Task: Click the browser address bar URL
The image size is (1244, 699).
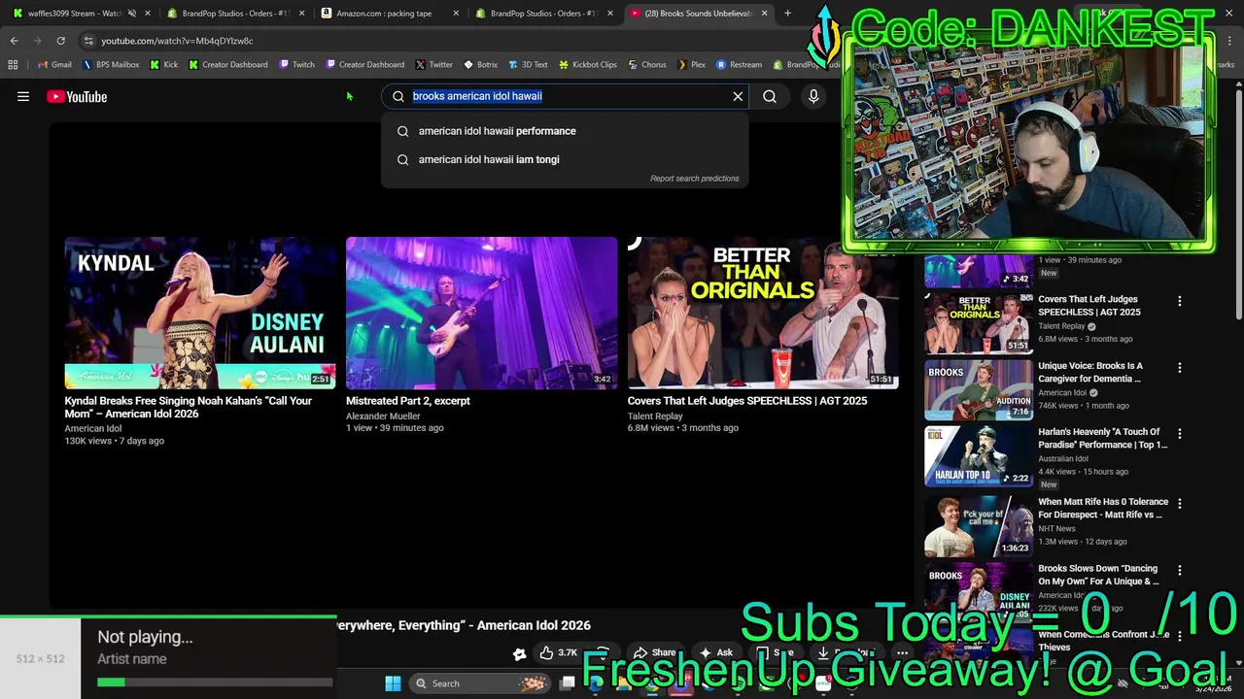Action: (177, 41)
